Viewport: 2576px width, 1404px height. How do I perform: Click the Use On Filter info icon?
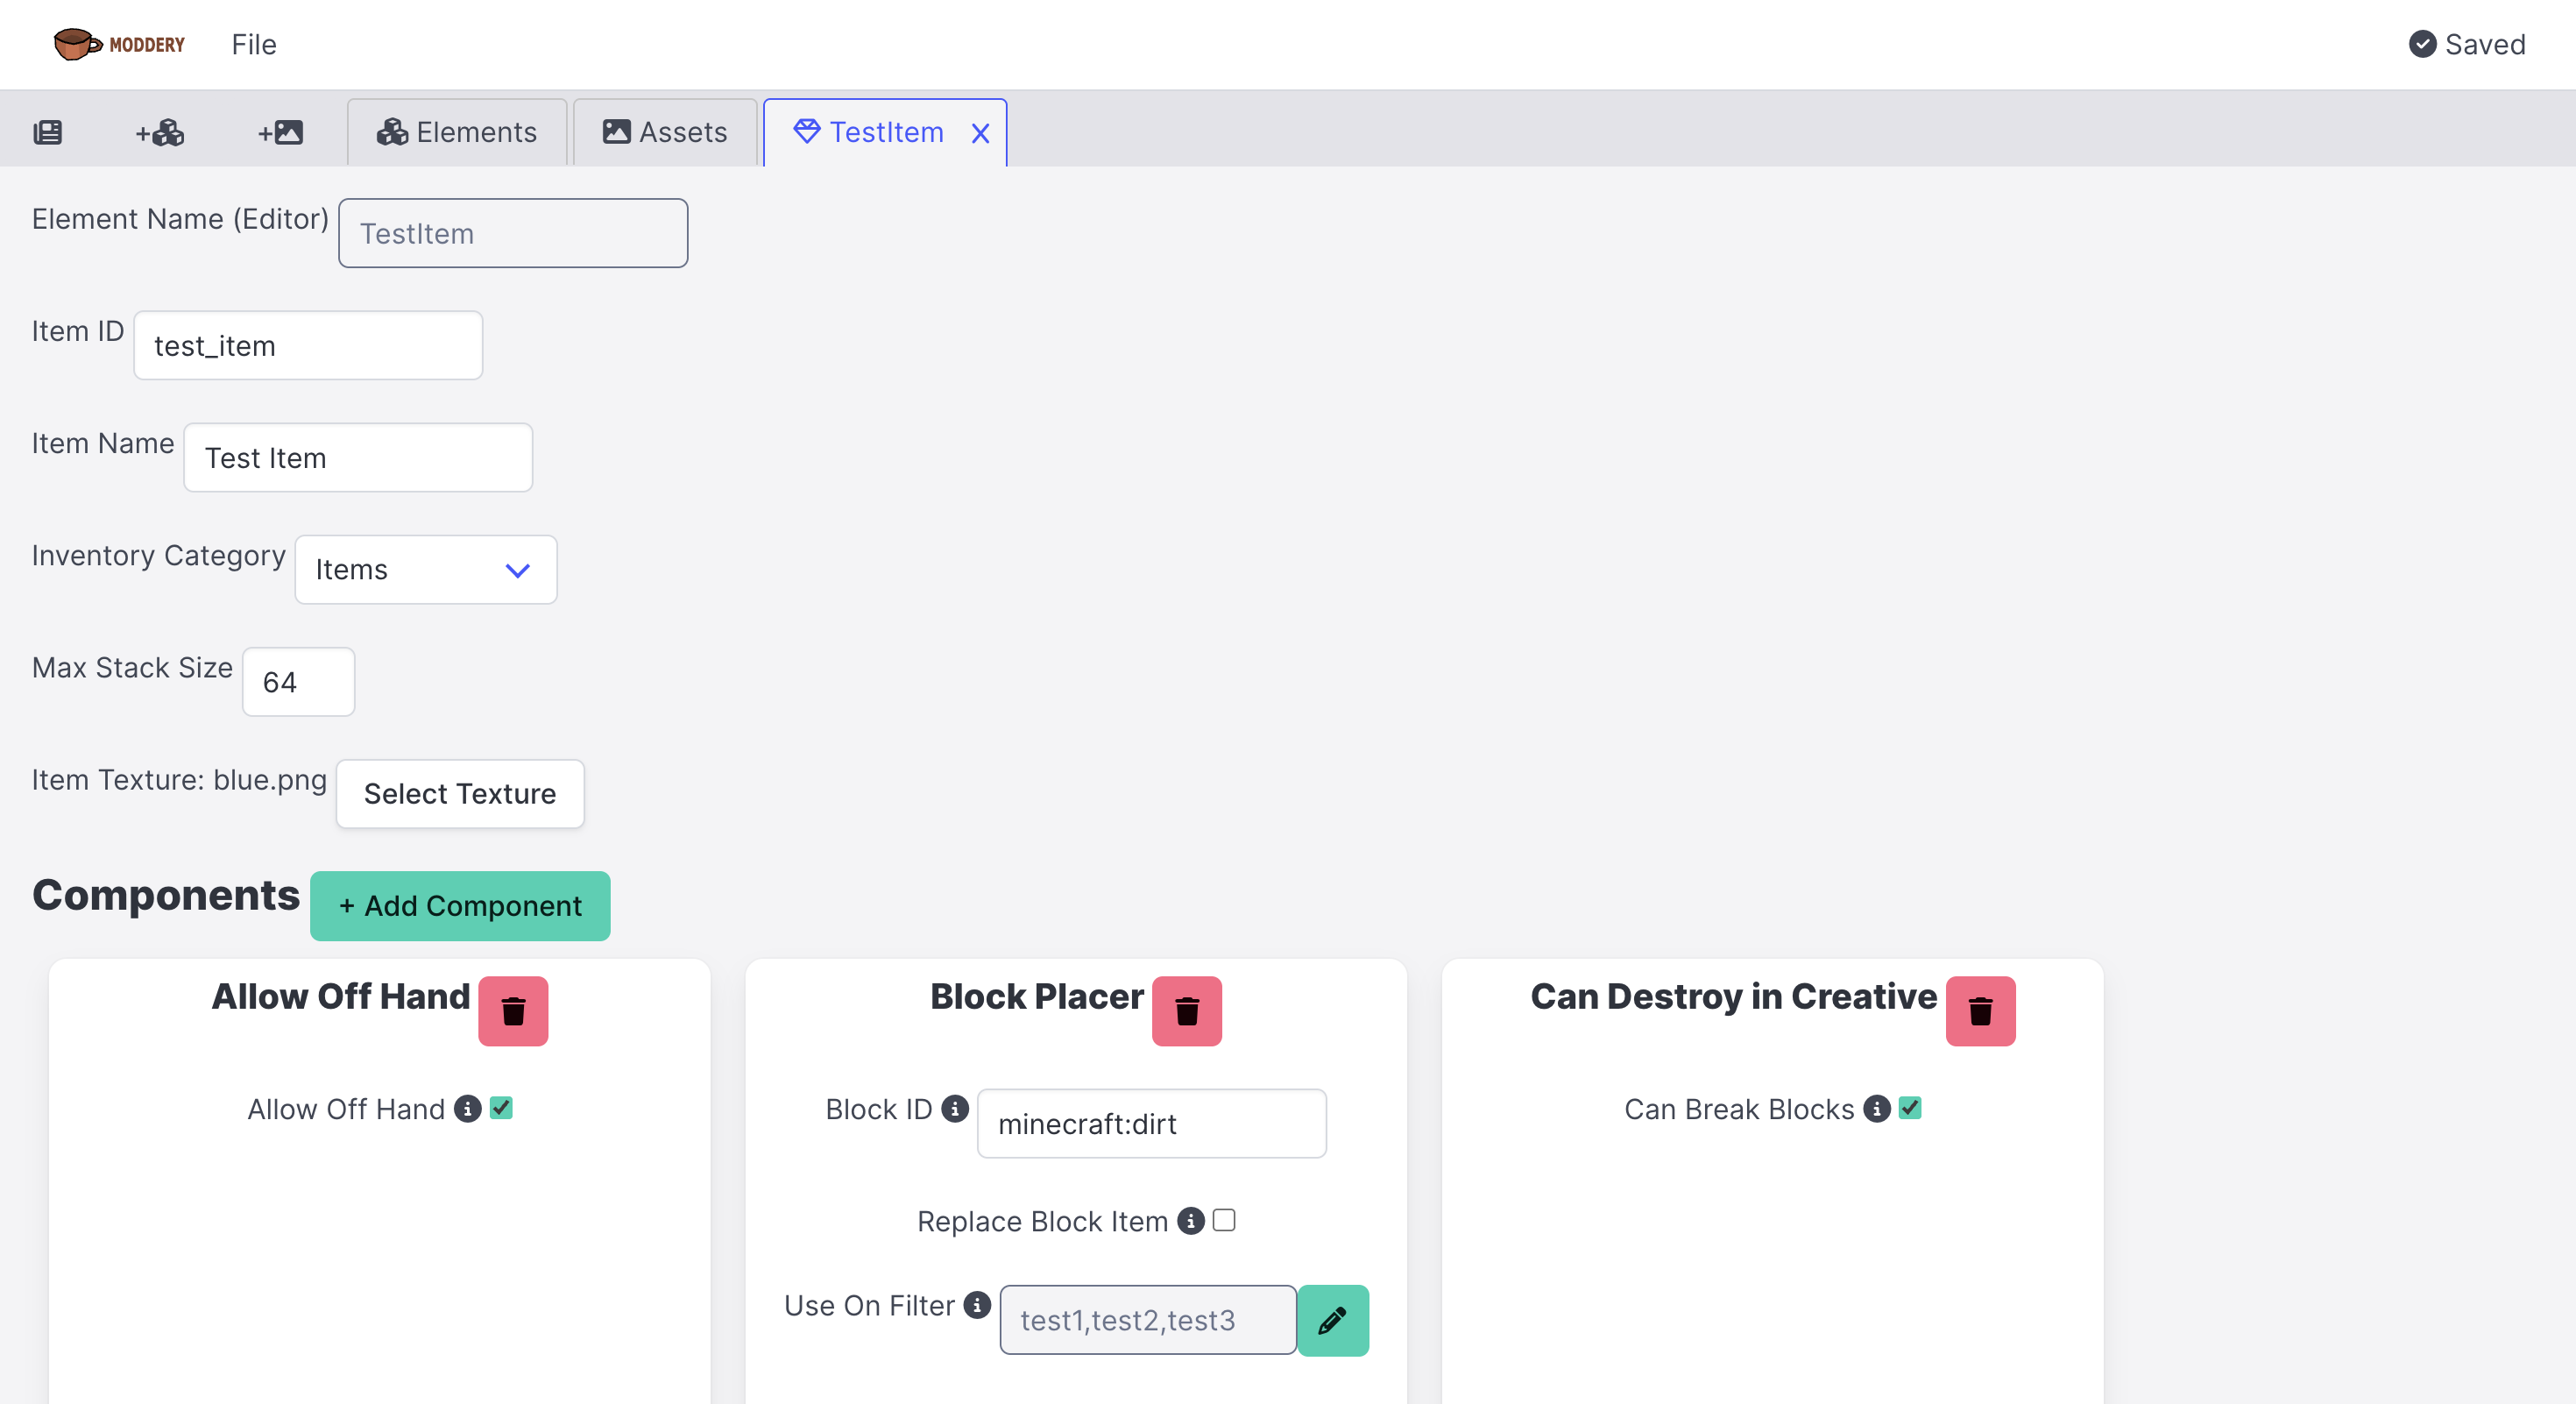[976, 1304]
